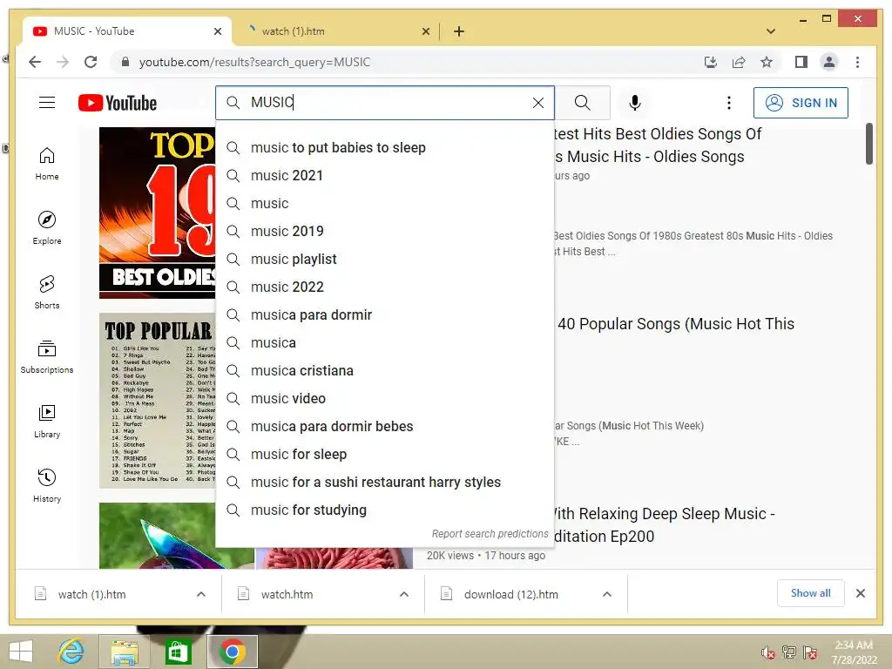
Task: Click Show all downloads
Action: [810, 593]
